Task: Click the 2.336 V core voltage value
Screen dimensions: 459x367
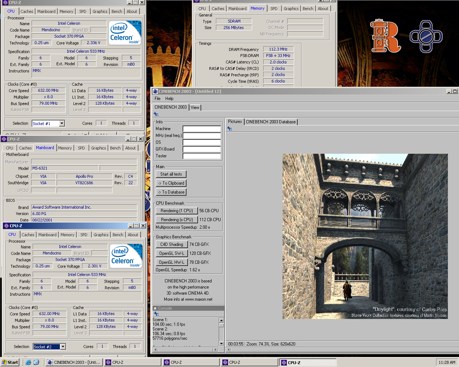Action: pyautogui.click(x=93, y=43)
